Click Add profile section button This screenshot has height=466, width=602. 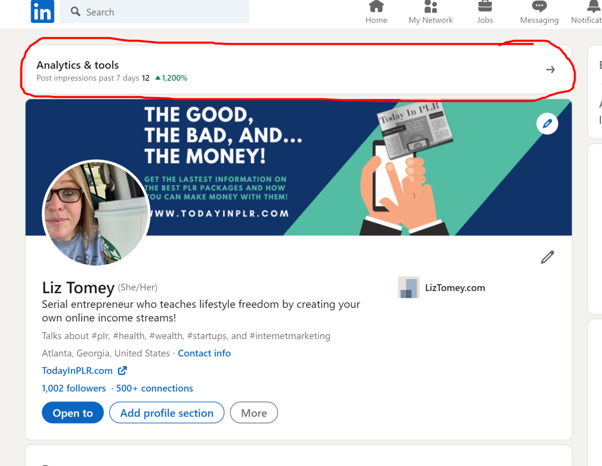pos(166,413)
